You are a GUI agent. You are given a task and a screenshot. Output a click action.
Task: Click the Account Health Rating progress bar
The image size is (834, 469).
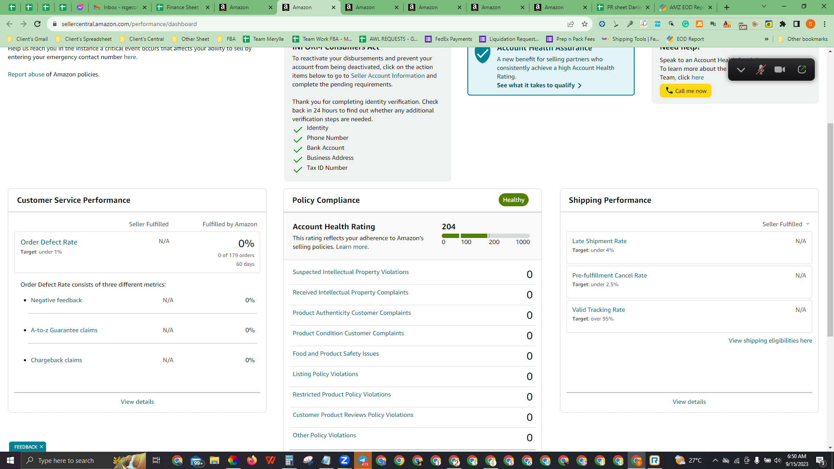click(x=486, y=236)
